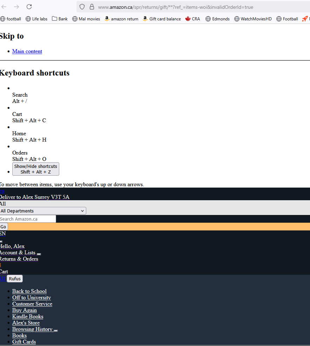The width and height of the screenshot is (310, 346).
Task: Click the Search Amazon.ca field
Action: tap(28, 219)
